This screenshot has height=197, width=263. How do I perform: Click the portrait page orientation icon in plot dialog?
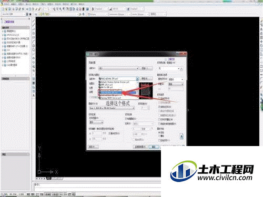(x=181, y=136)
